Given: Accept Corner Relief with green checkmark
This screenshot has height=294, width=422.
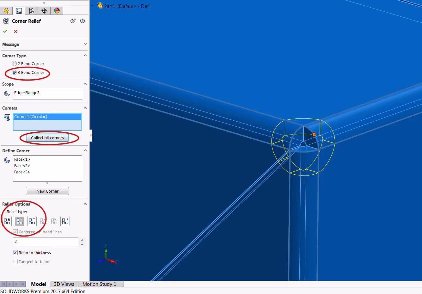Looking at the screenshot, I should 5,31.
